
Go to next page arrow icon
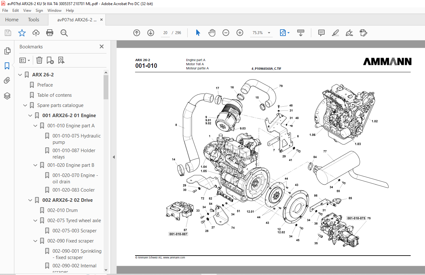[x=151, y=33]
